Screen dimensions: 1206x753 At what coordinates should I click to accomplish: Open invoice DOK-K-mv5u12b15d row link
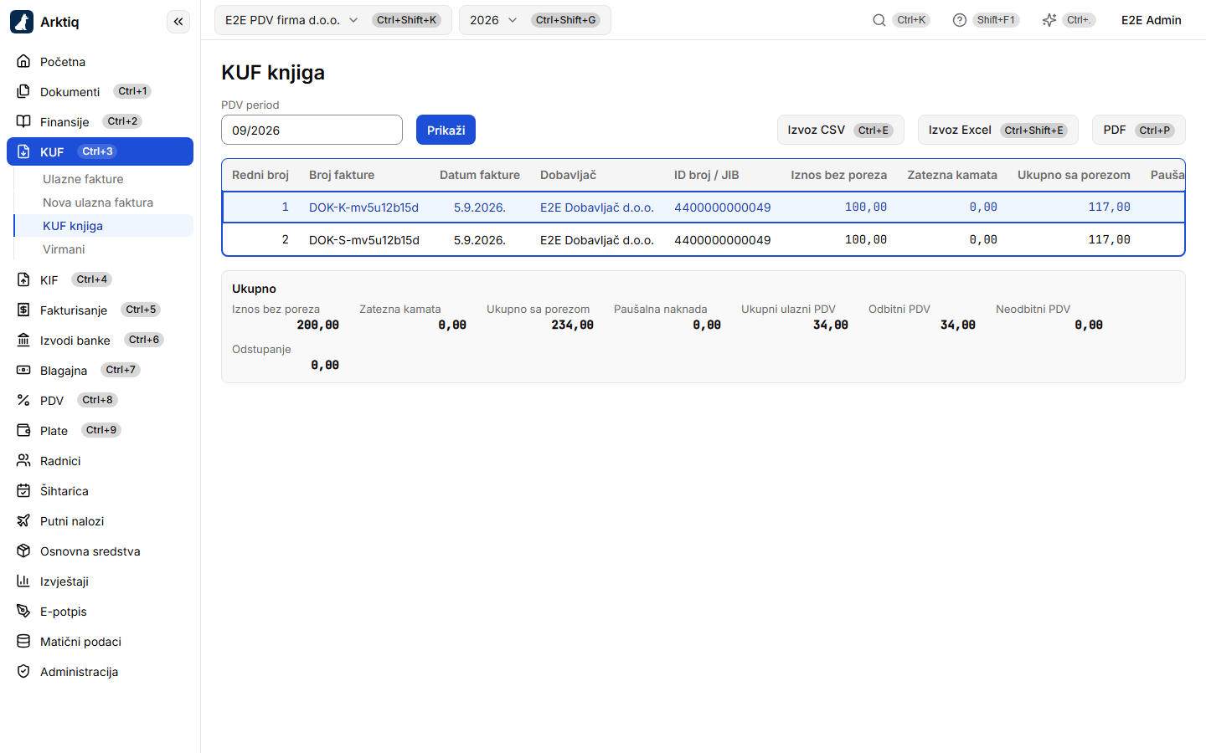coord(363,207)
